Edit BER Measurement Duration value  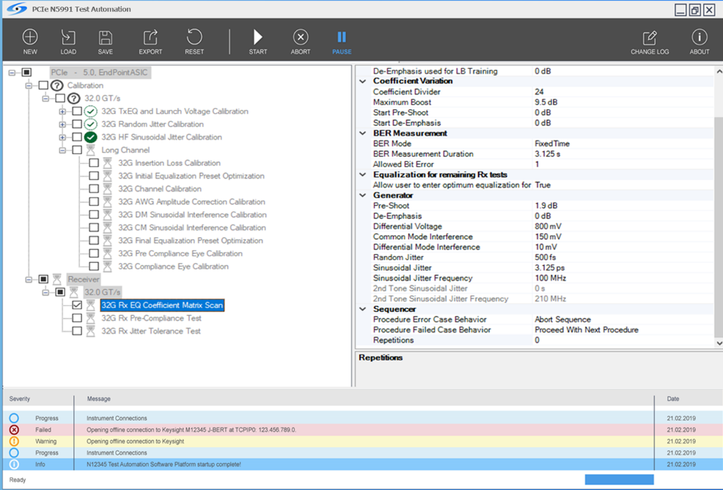tap(622, 154)
